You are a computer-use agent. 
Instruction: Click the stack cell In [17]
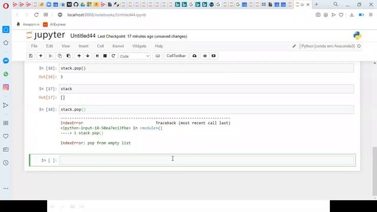(207, 89)
